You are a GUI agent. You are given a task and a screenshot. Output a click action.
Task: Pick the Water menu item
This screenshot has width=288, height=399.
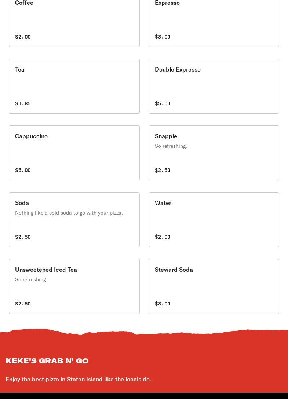[x=214, y=220]
